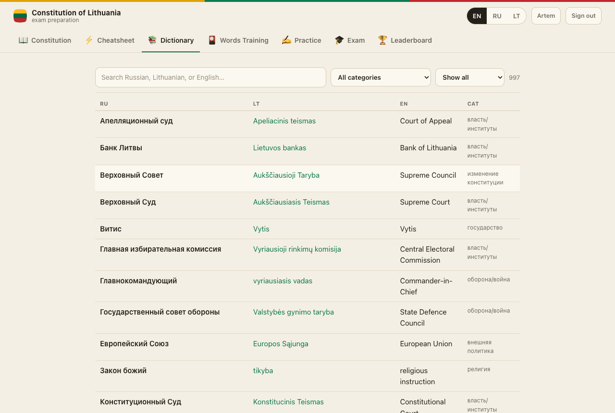This screenshot has width=615, height=413.
Task: Switch to the Practice tab
Action: 301,40
